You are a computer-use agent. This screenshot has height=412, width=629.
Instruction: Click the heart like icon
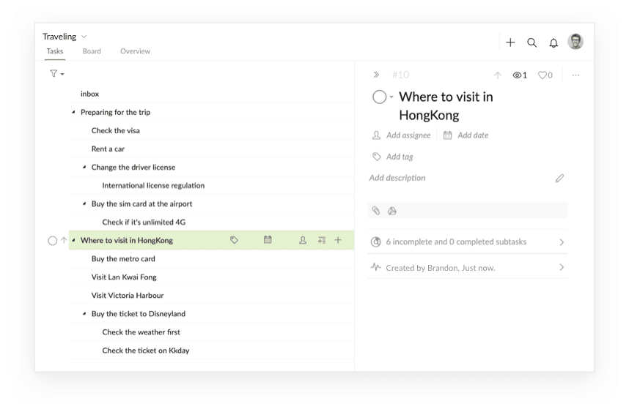click(x=542, y=75)
